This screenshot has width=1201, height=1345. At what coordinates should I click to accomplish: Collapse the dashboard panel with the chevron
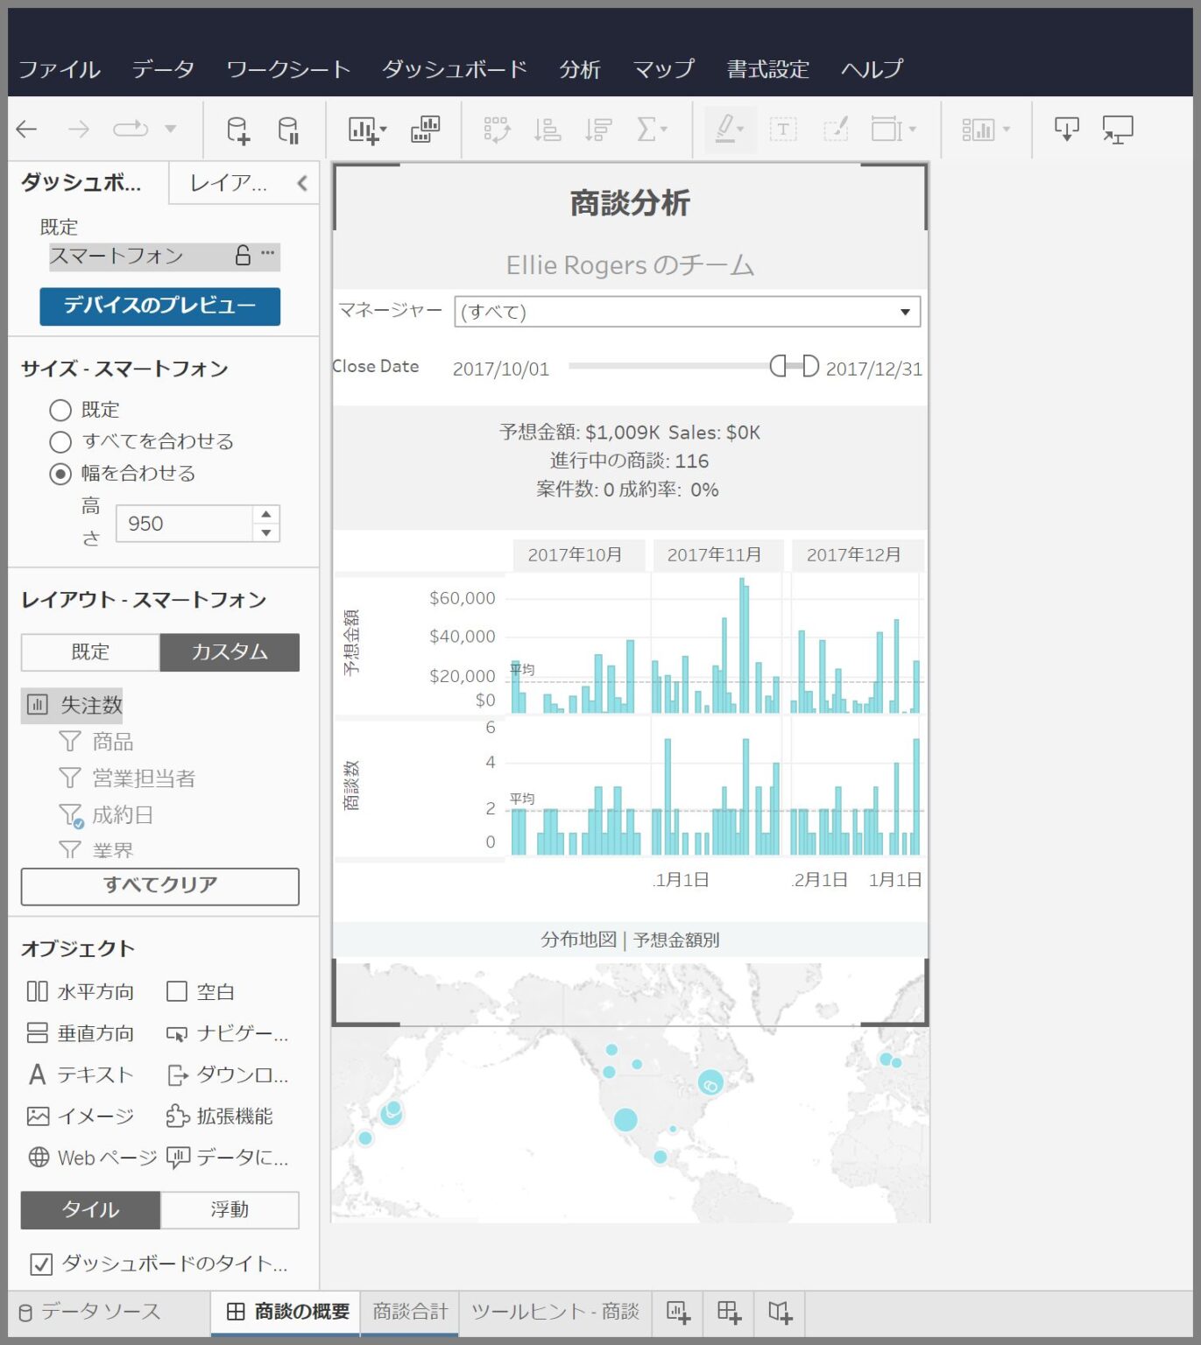tap(302, 185)
